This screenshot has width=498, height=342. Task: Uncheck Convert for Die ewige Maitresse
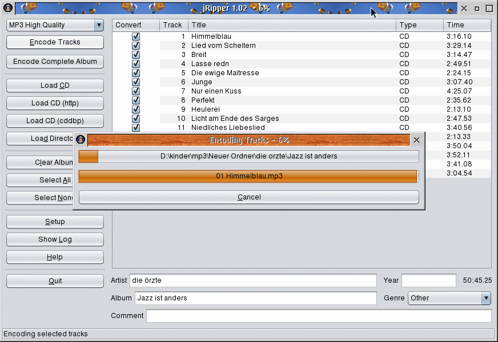136,72
